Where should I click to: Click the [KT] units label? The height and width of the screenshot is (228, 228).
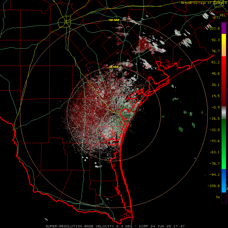[x=216, y=17]
